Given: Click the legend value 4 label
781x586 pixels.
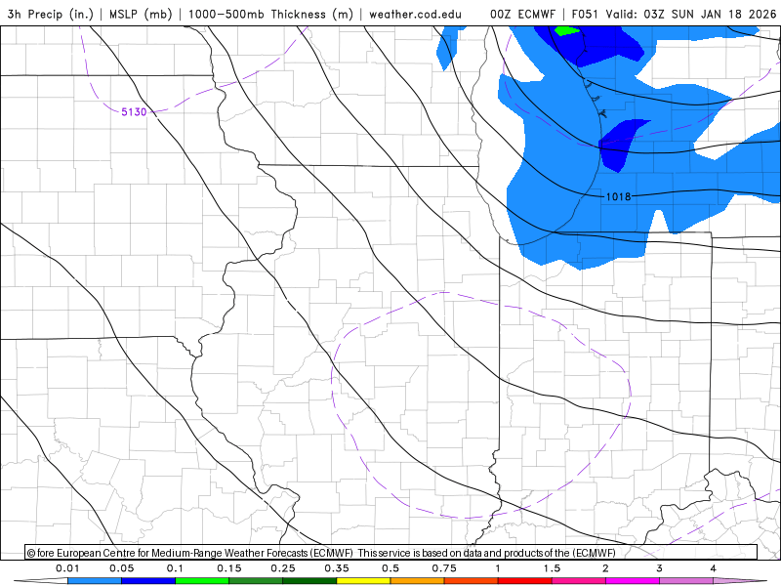Looking at the screenshot, I should click(714, 568).
